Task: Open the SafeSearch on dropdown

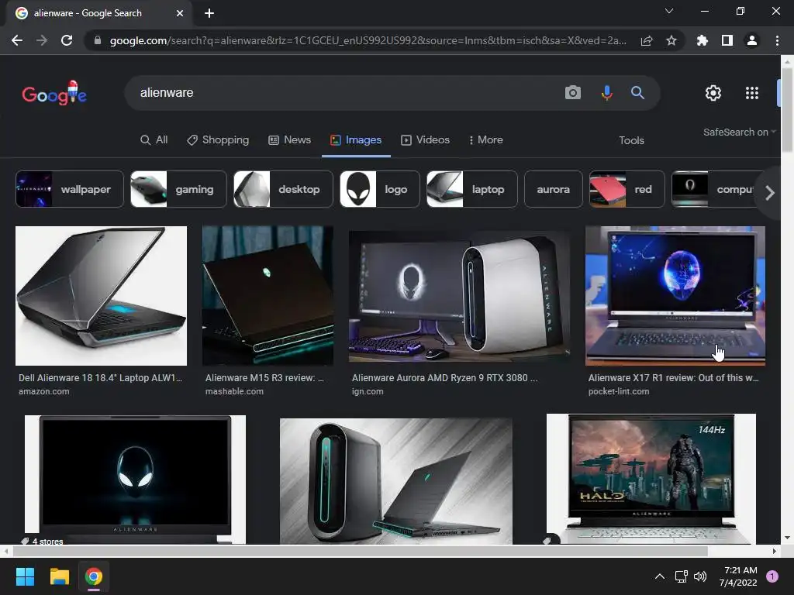Action: pyautogui.click(x=739, y=132)
